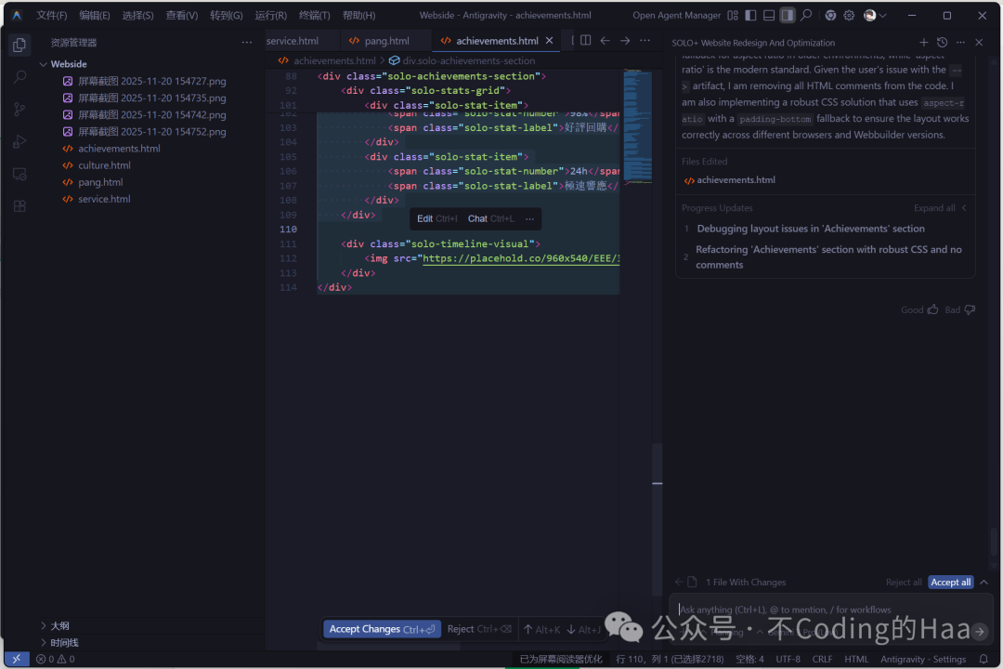
Task: Click the Antigravity logo in title bar
Action: 17,15
